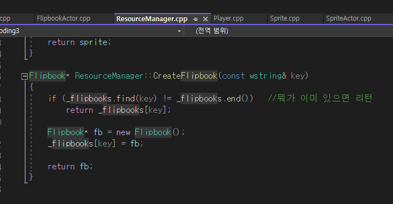Click the 'Flipbook*' return type of CreateFlipbook
393x204 pixels.
(x=49, y=75)
